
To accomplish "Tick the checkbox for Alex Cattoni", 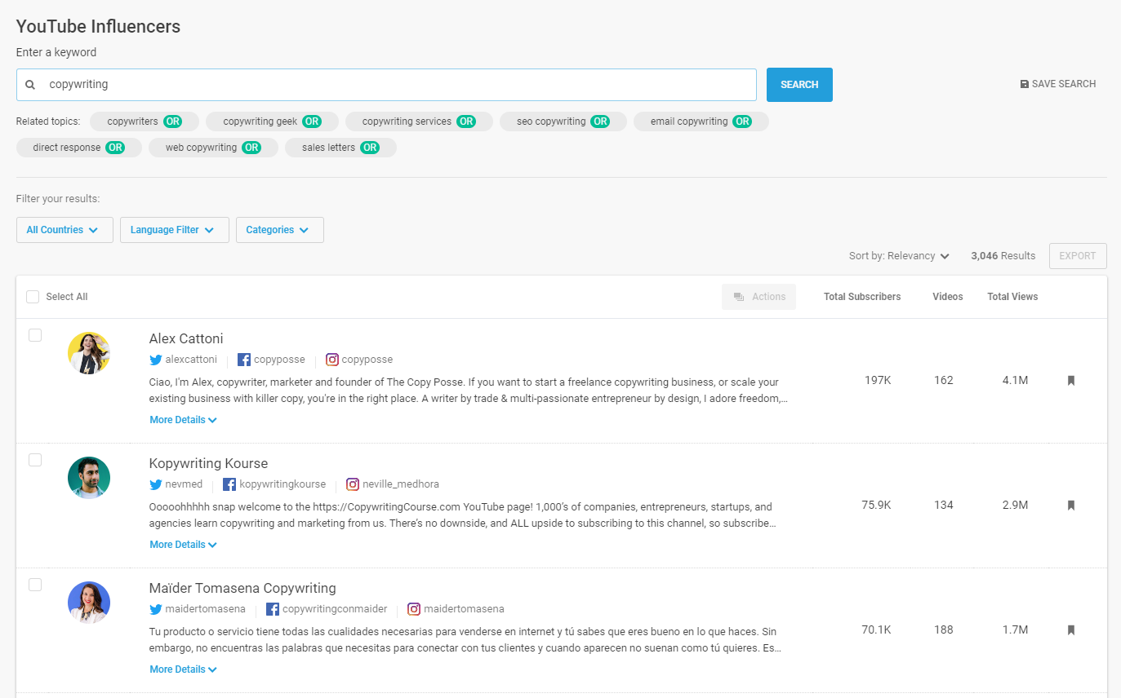I will [35, 335].
